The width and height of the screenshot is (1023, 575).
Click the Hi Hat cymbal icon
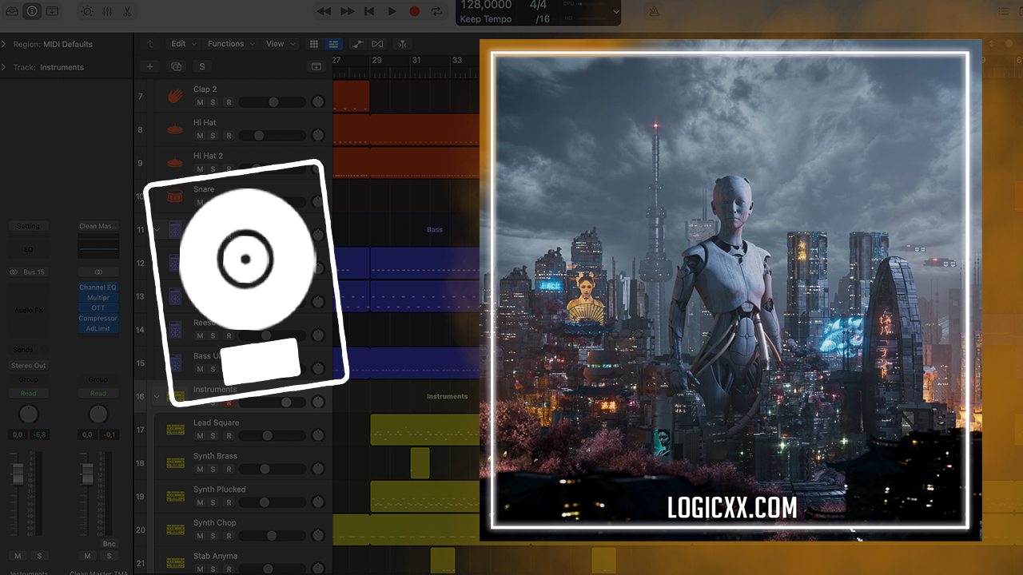[175, 129]
